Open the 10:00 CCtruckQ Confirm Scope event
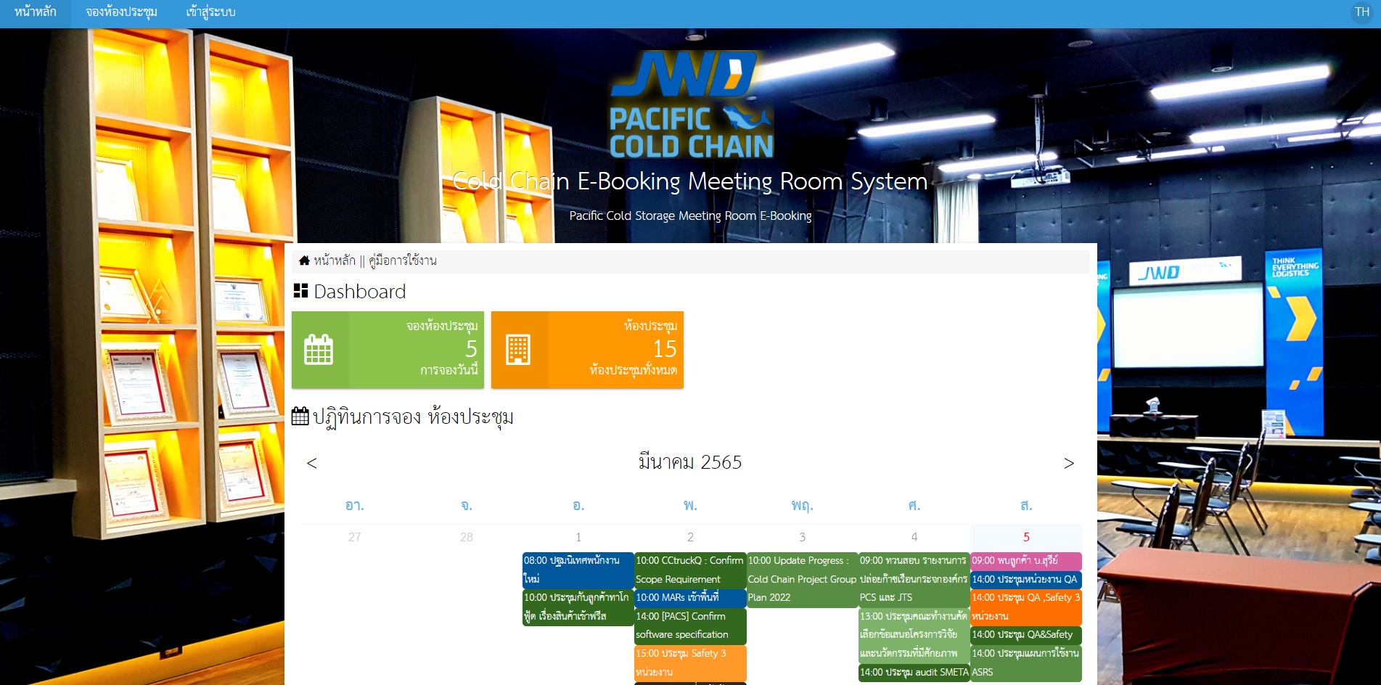This screenshot has width=1381, height=685. click(x=689, y=570)
